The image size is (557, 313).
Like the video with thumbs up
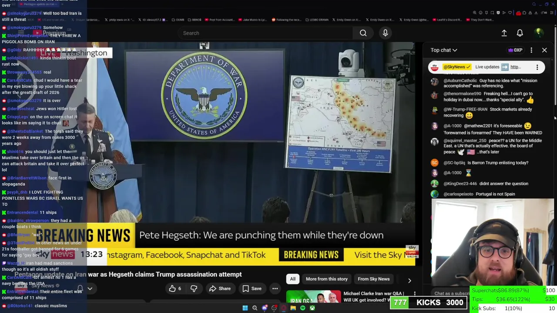pos(175,289)
